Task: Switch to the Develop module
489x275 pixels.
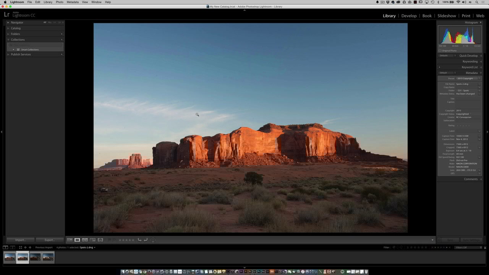Action: pyautogui.click(x=409, y=16)
